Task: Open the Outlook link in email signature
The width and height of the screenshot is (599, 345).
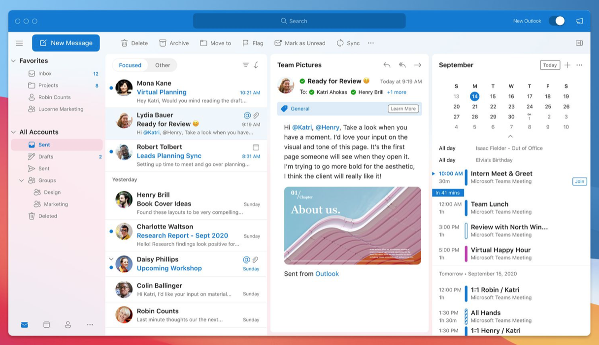Action: point(327,274)
